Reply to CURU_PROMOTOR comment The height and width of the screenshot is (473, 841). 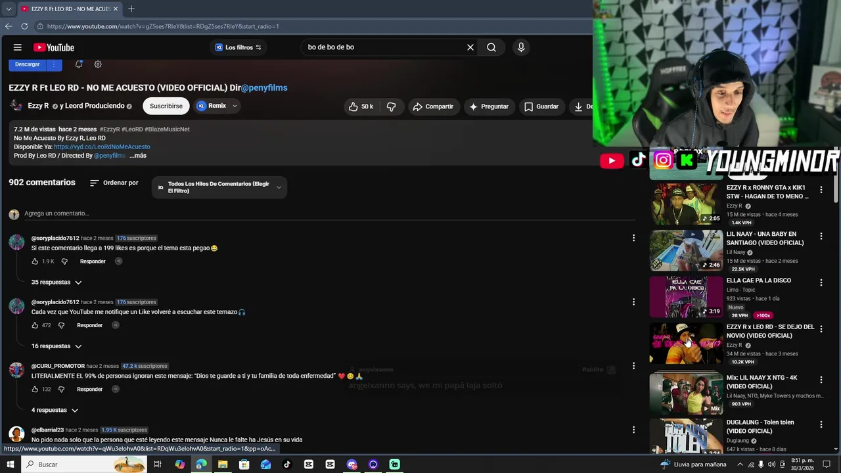[89, 389]
